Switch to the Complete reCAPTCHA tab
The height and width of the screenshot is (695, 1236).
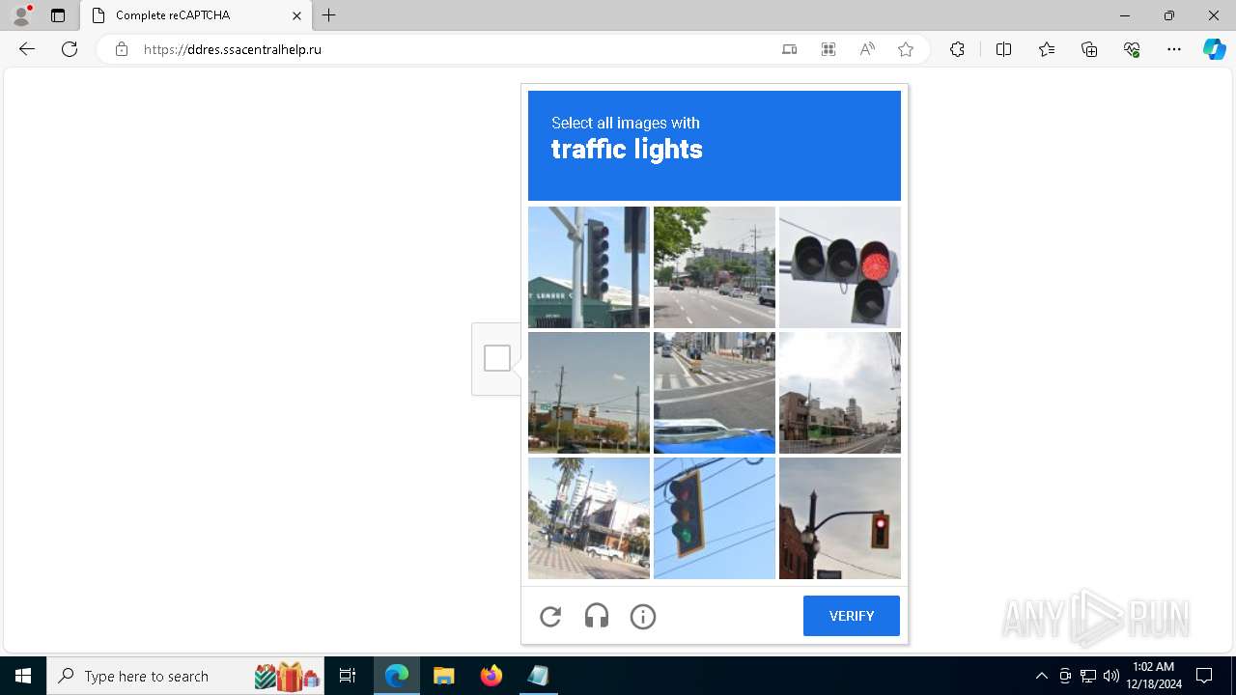click(196, 15)
